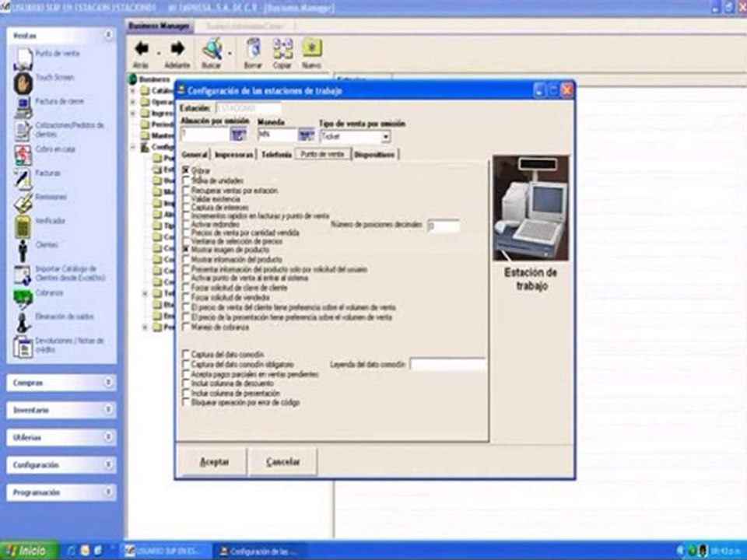This screenshot has height=560, width=747.
Task: Click the Estación de trabajo image
Action: pos(531,208)
